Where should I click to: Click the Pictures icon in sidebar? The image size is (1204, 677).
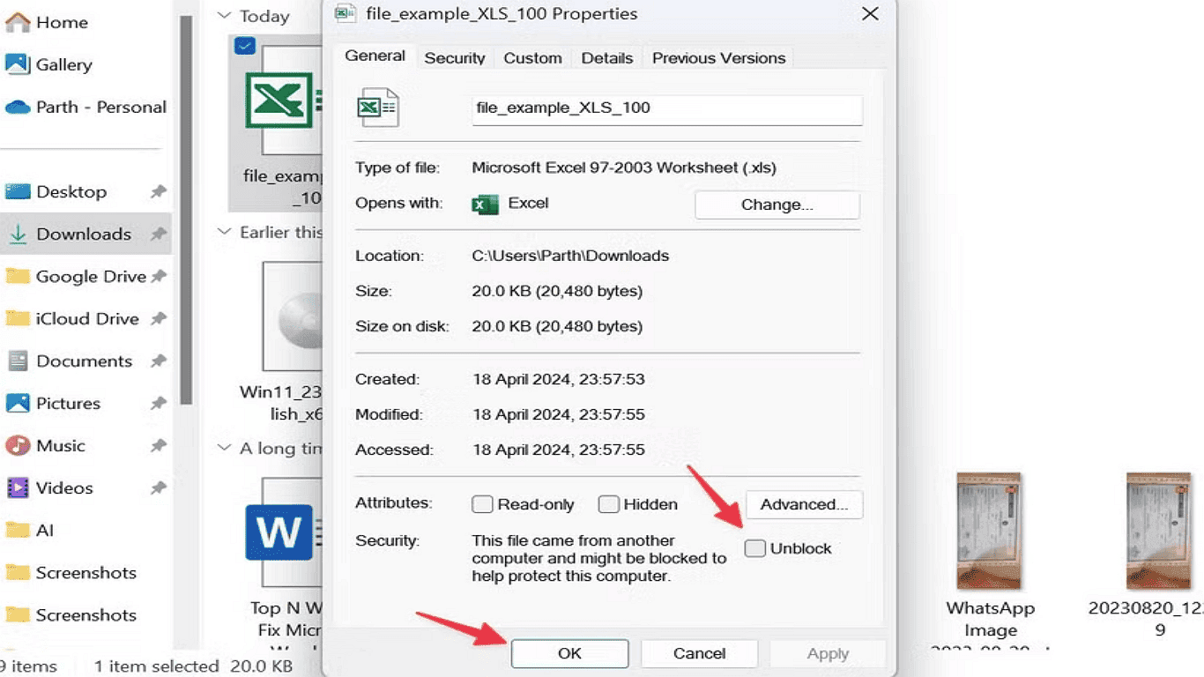18,403
